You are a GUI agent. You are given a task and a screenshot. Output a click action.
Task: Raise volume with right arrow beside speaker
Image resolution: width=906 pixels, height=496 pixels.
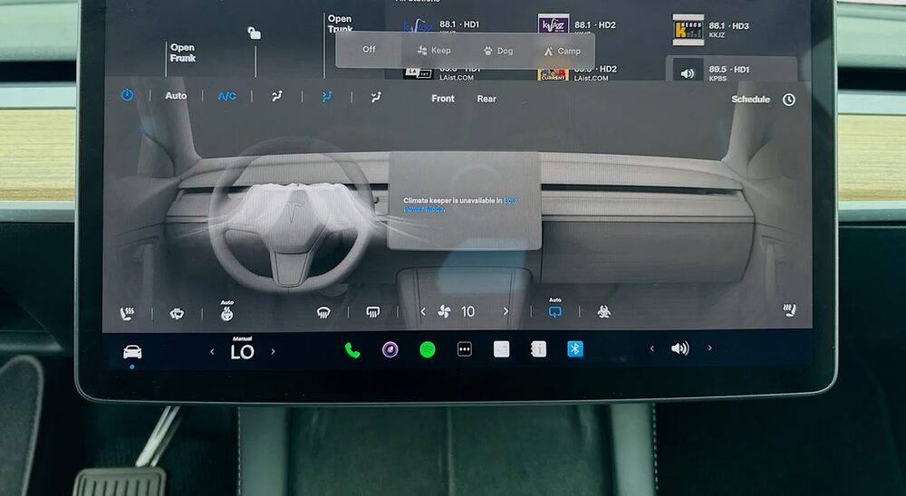709,348
